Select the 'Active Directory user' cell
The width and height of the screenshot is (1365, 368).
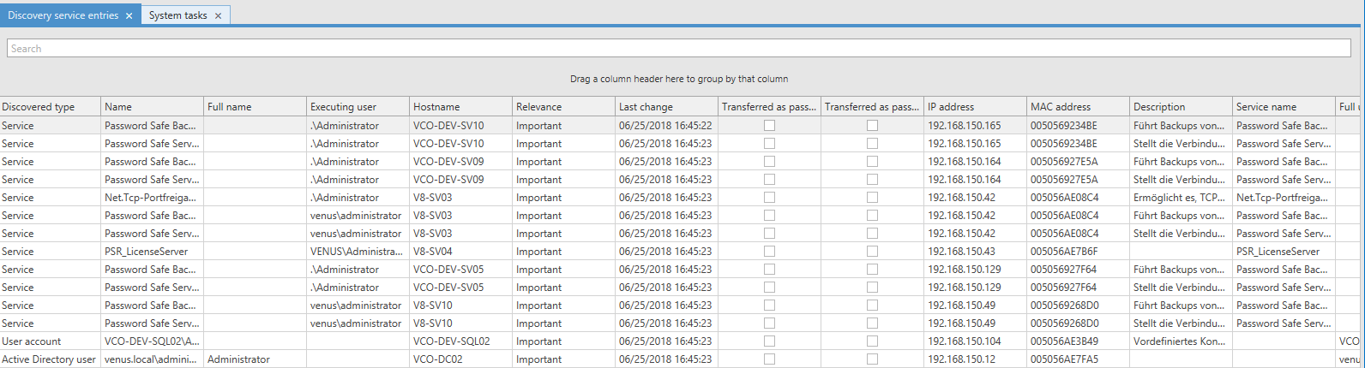pyautogui.click(x=49, y=359)
